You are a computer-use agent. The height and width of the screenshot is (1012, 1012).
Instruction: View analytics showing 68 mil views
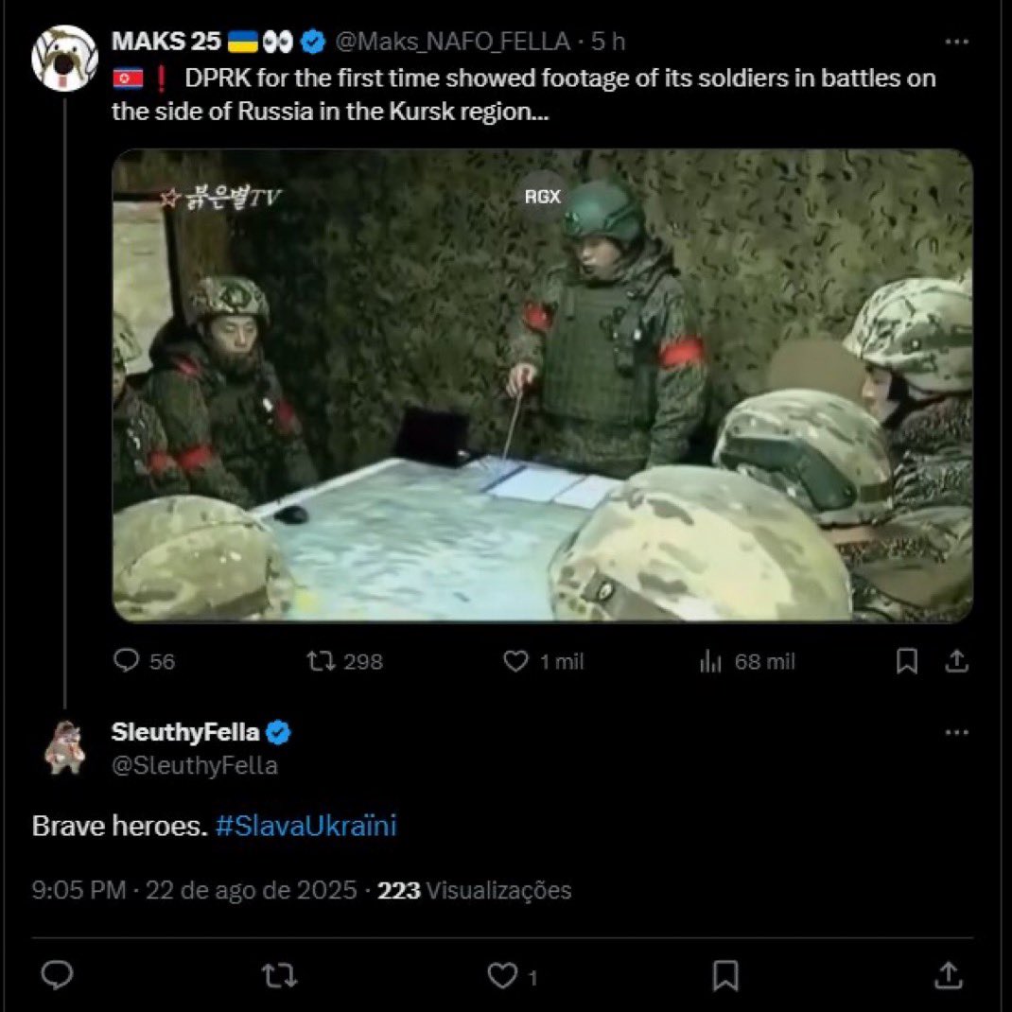point(747,661)
